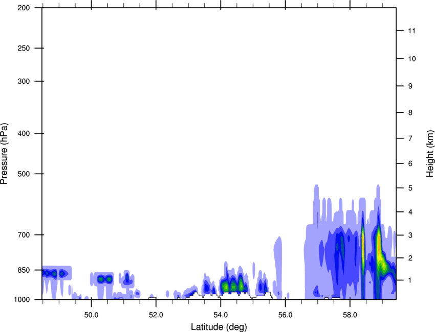Viewport: 435px width, 332px height.
Task: Click the 58.0 latitude tick label
Action: click(x=350, y=315)
